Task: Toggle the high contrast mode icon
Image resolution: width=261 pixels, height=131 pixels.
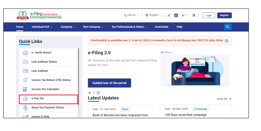Action: pyautogui.click(x=193, y=15)
